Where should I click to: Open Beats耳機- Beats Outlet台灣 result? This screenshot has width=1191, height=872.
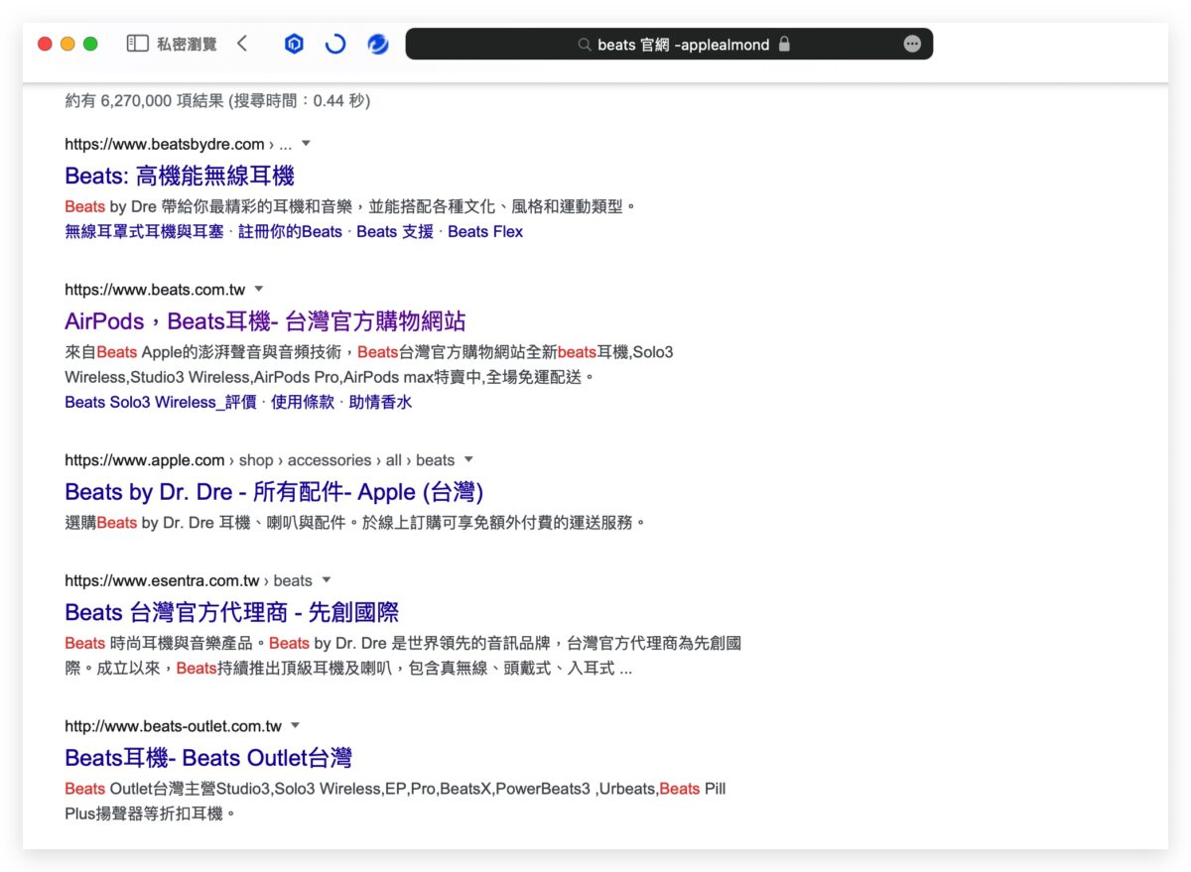(x=208, y=758)
